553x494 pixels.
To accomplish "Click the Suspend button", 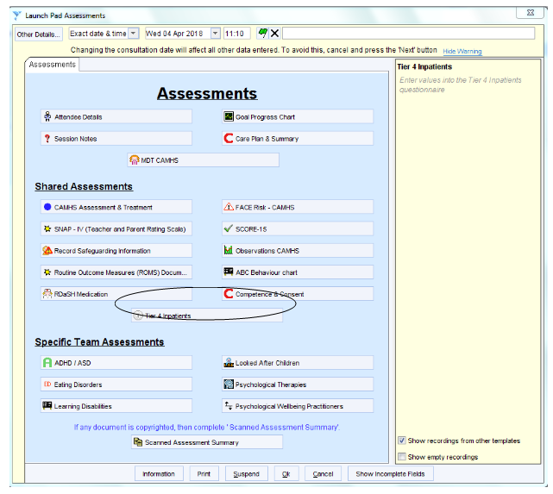I will (247, 473).
